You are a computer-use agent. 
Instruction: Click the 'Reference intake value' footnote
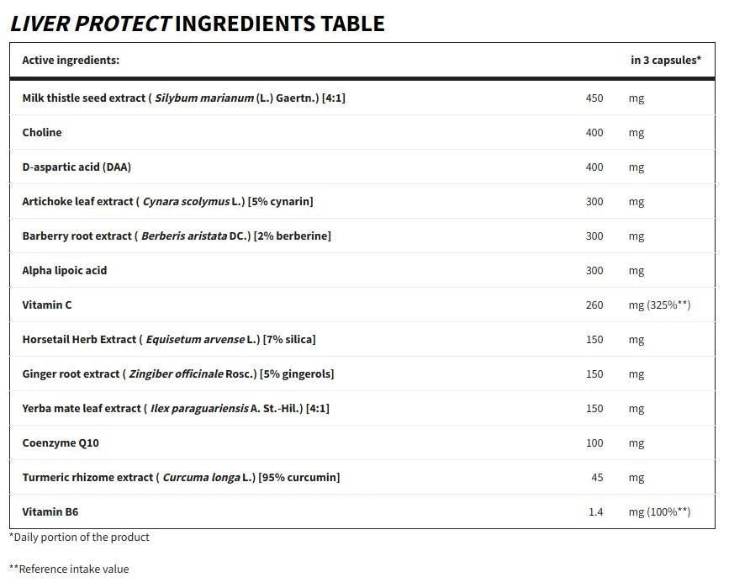[69, 569]
